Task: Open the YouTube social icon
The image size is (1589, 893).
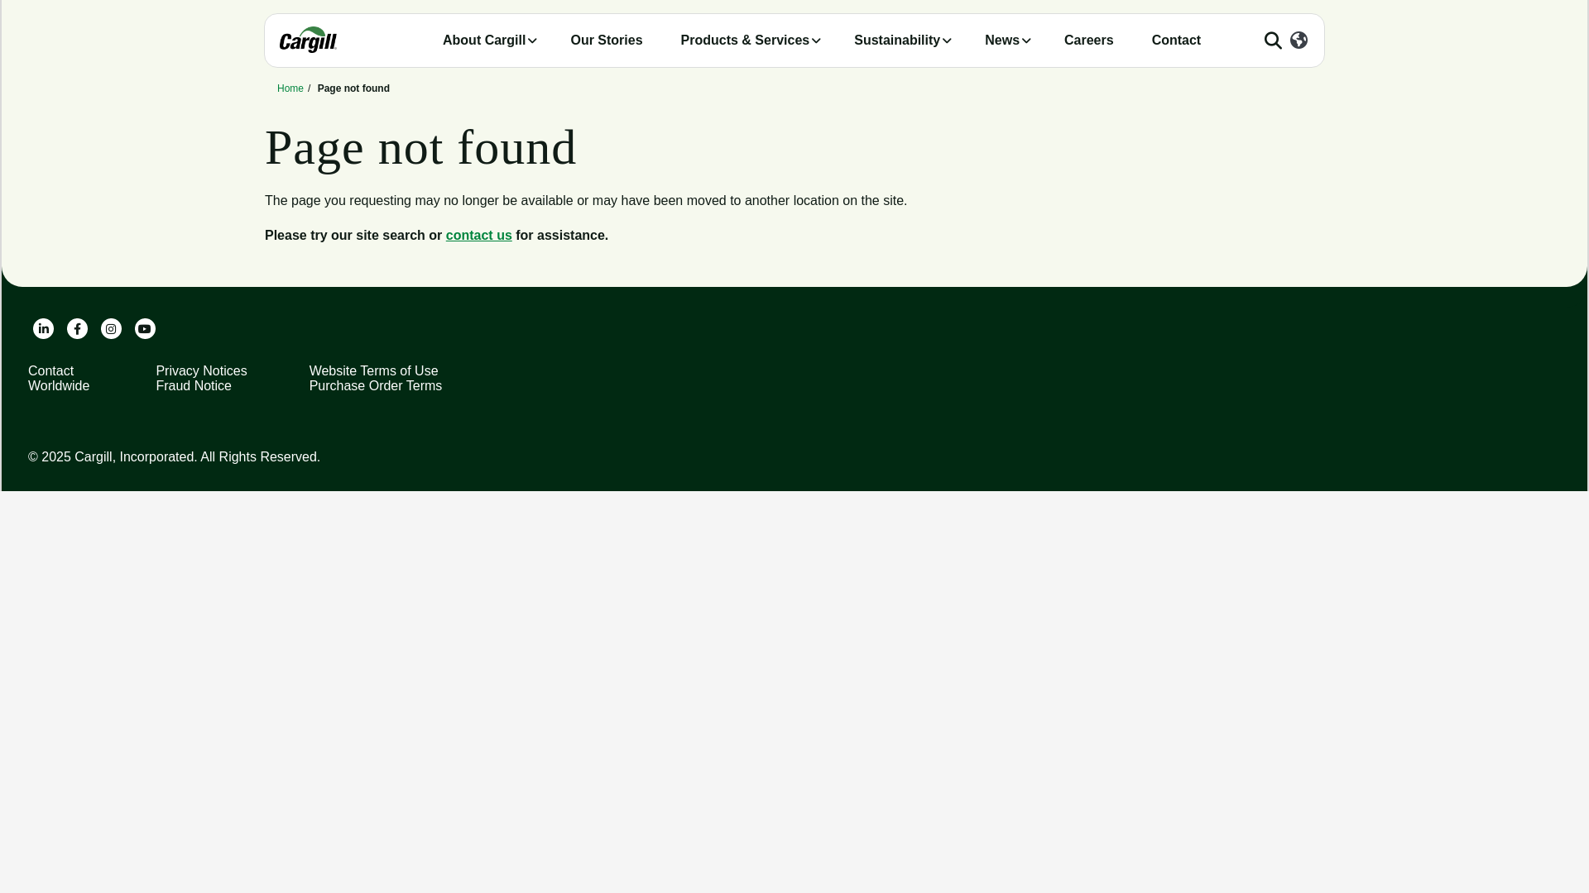Action: 145,329
